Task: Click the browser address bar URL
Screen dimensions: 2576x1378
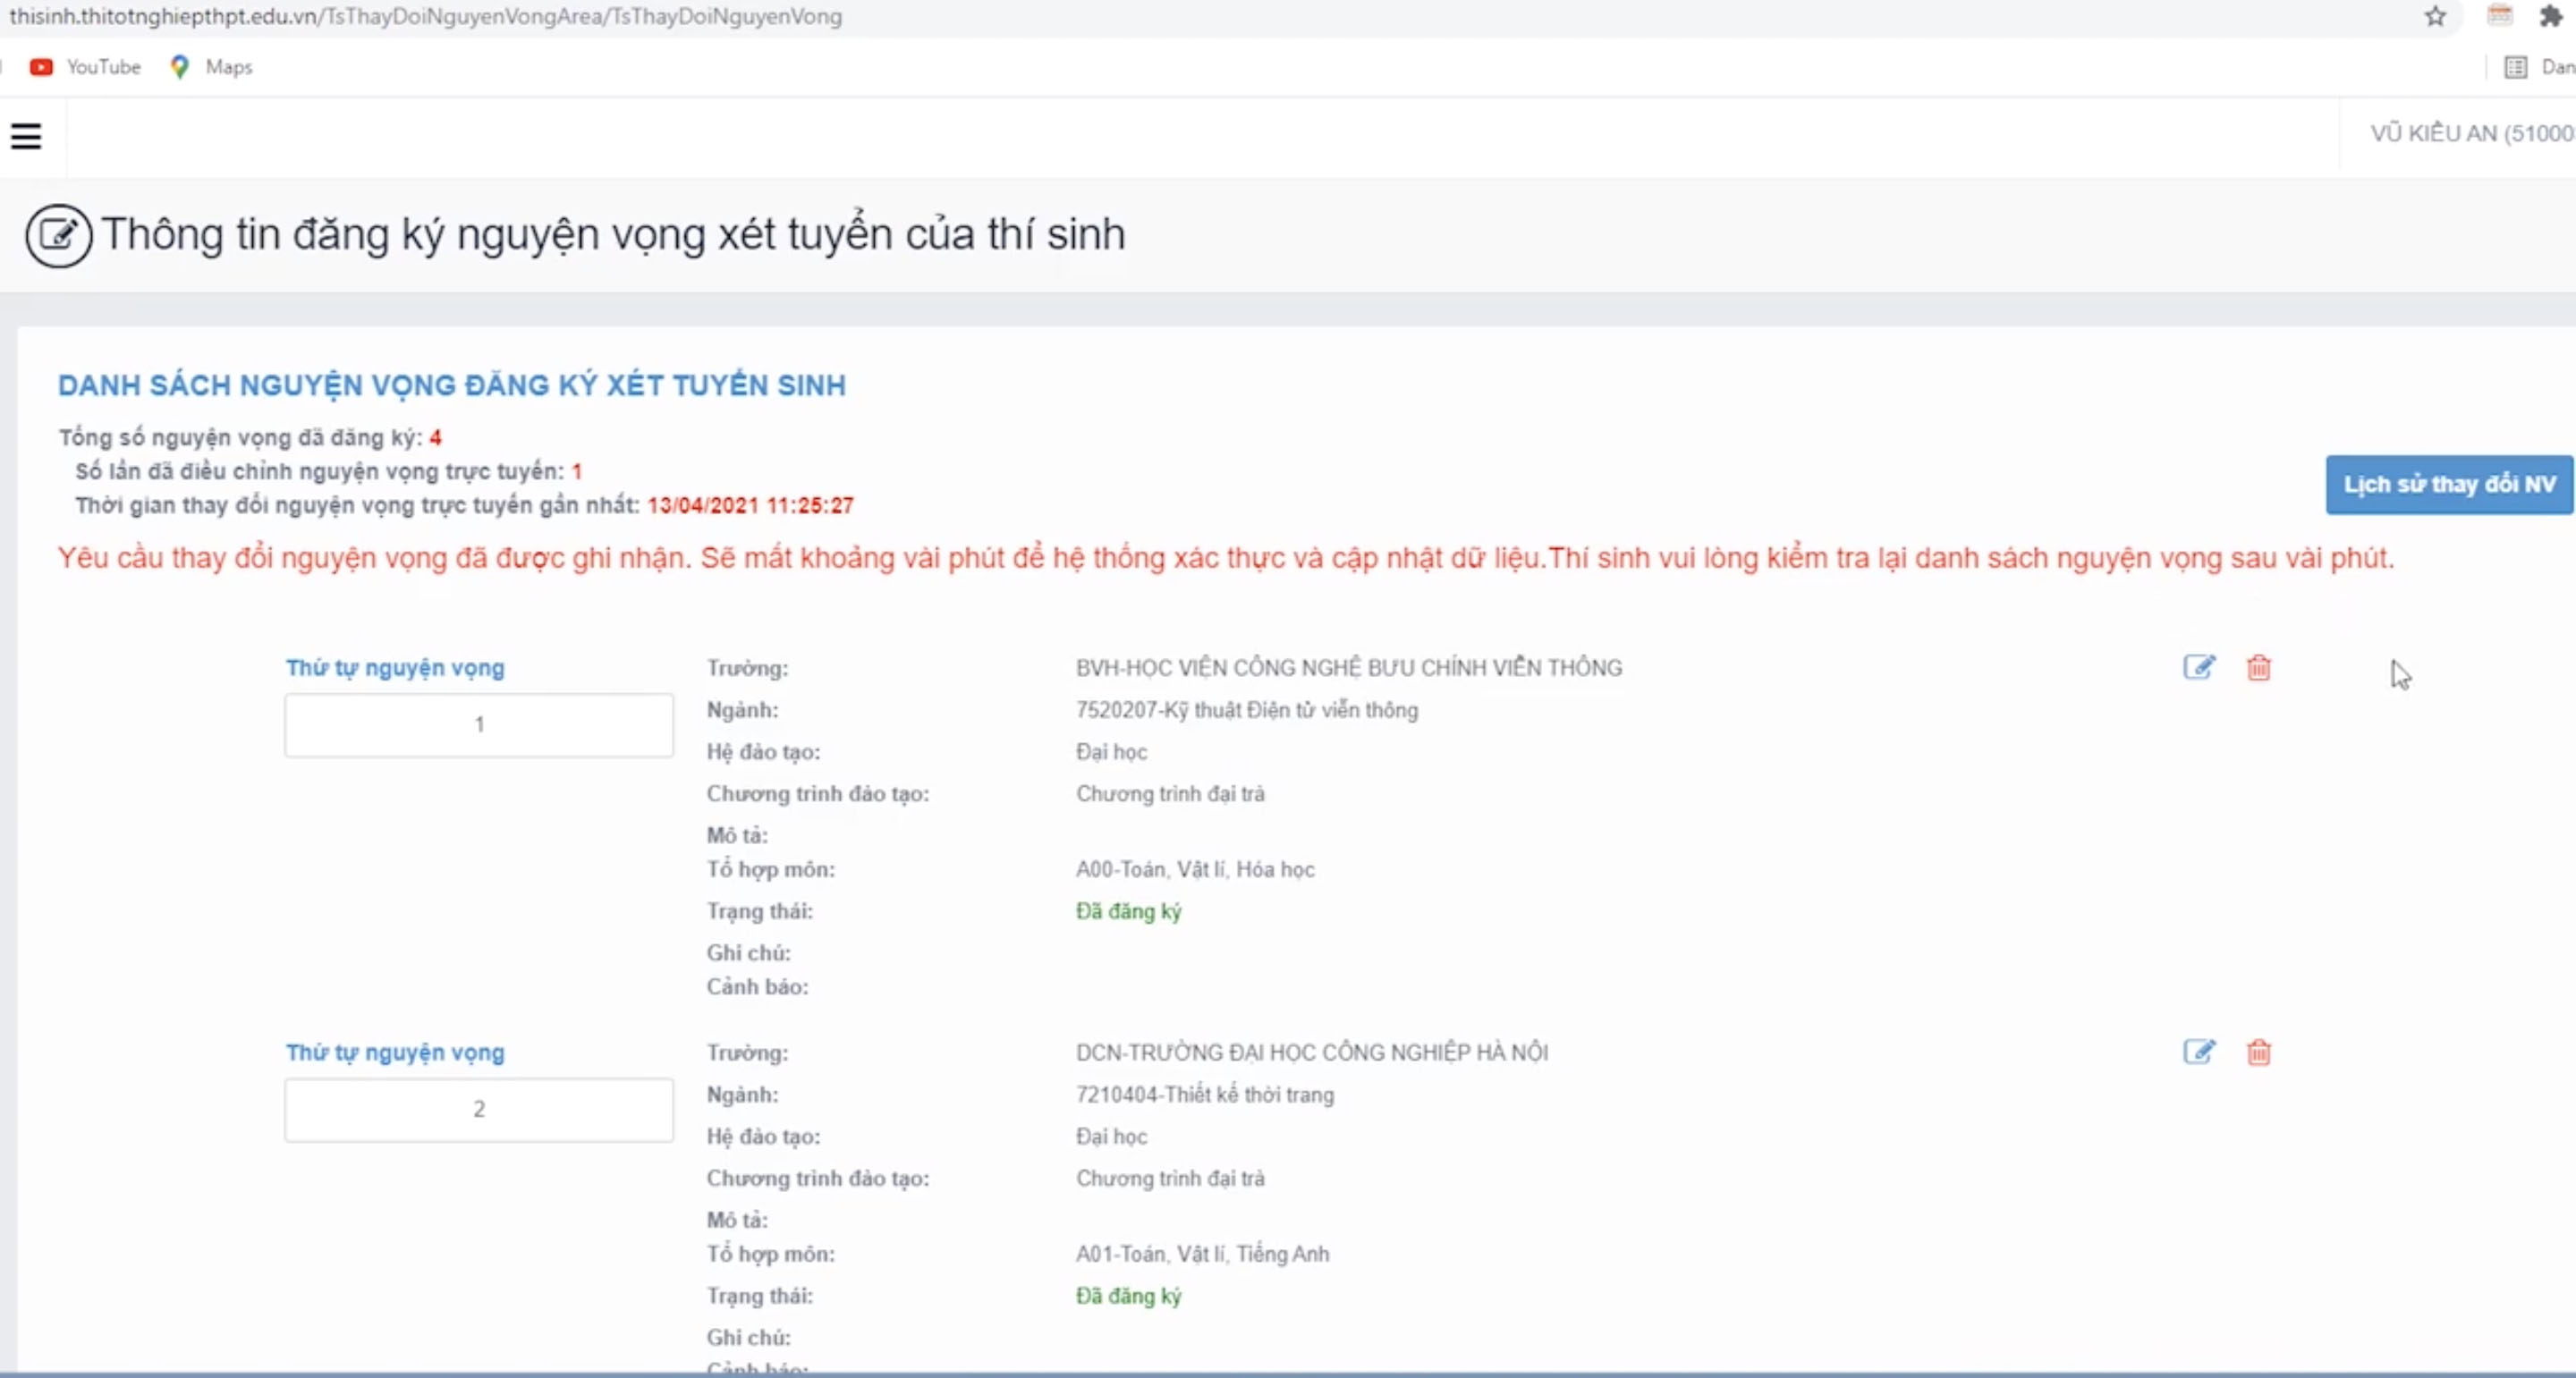Action: [426, 17]
